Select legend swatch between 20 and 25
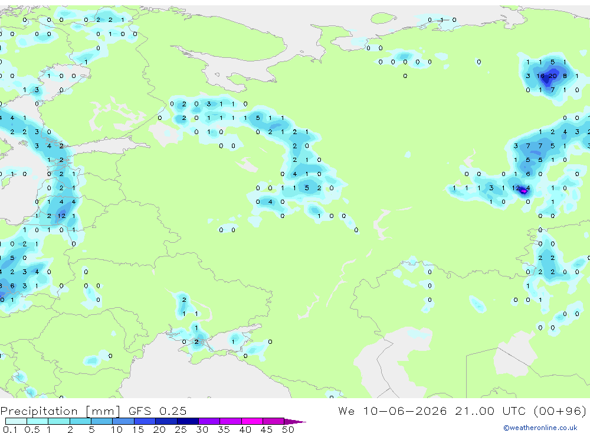This screenshot has width=590, height=433. (x=166, y=421)
